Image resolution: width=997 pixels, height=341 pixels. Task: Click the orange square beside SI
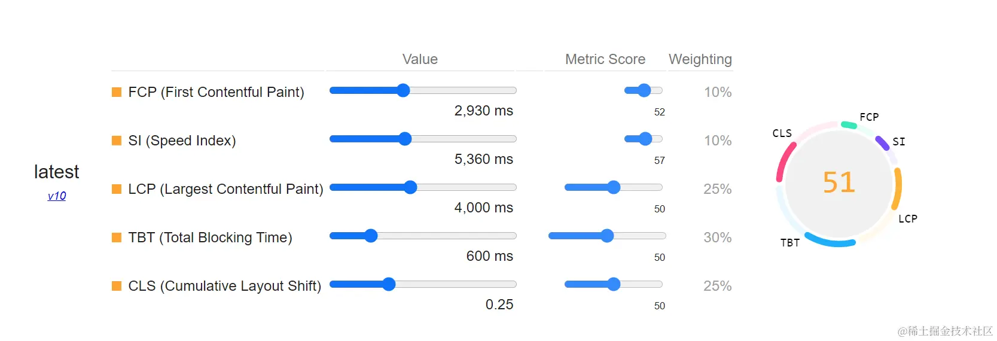pyautogui.click(x=117, y=141)
